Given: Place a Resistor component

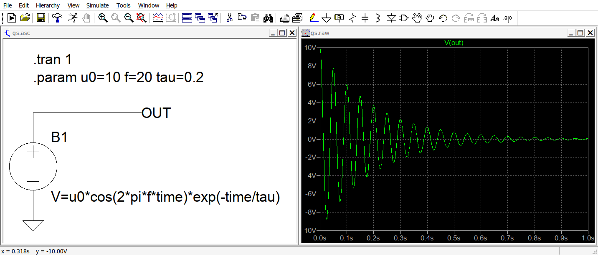Looking at the screenshot, I should (352, 17).
